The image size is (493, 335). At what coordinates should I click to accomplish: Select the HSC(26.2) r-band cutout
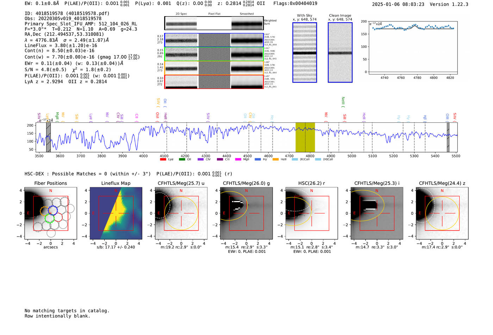click(312, 213)
